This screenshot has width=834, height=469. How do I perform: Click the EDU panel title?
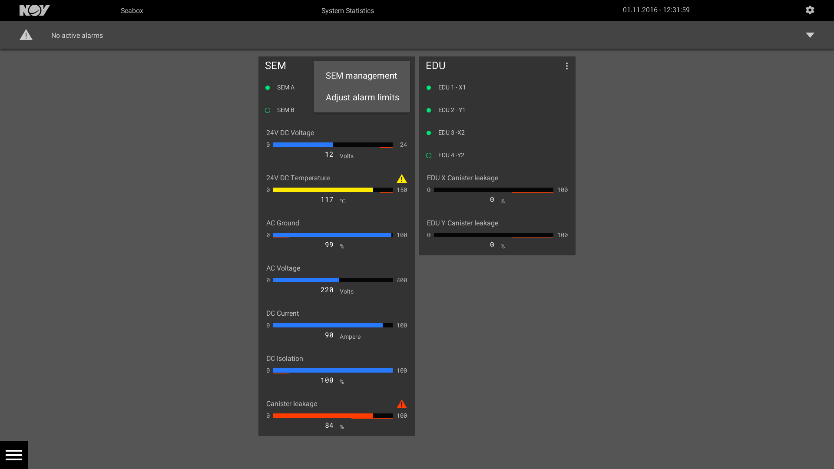[435, 66]
